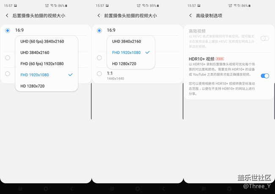This screenshot has width=275, height=194.
Task: Click the HDR10+ experimental red badge
Action: coord(220,59)
